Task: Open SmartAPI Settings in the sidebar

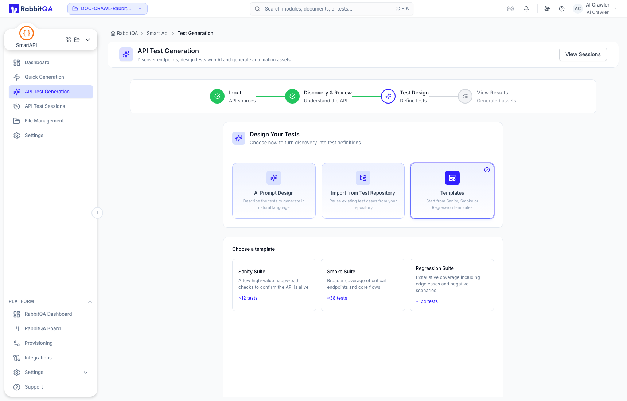Action: click(51, 135)
